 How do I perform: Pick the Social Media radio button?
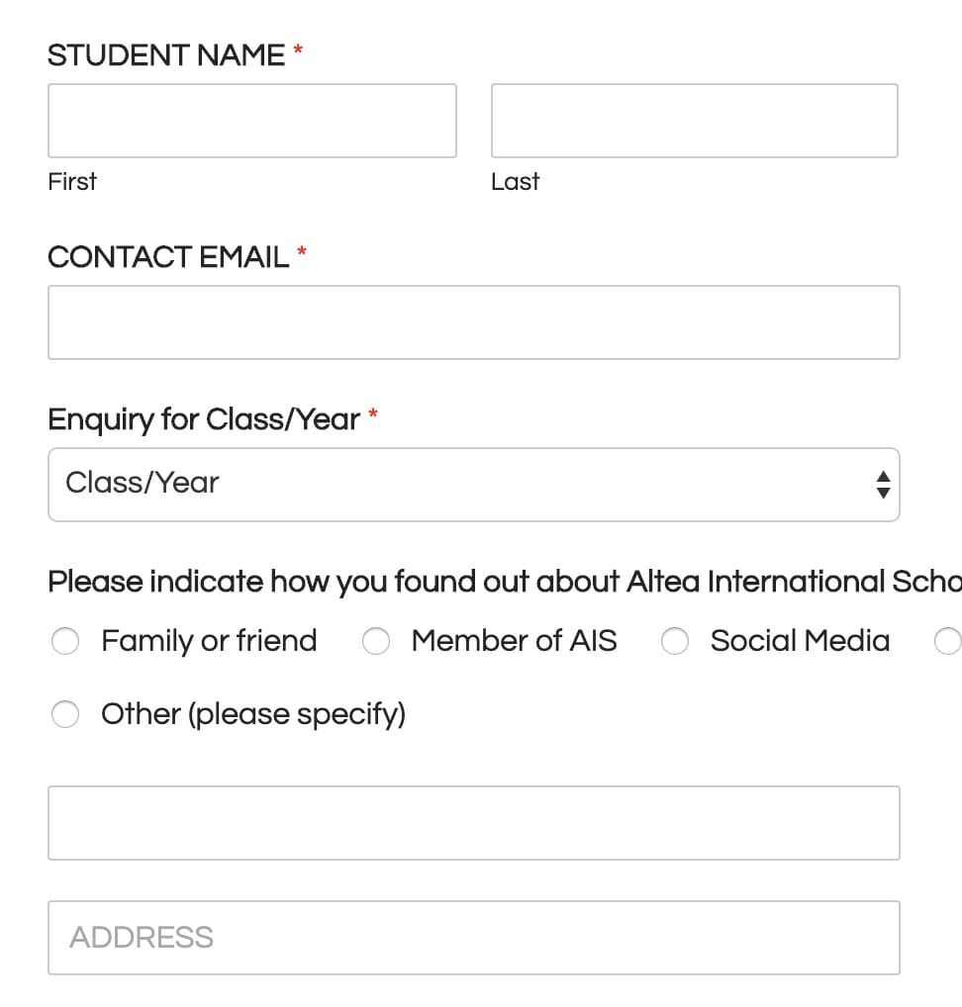pyautogui.click(x=675, y=642)
